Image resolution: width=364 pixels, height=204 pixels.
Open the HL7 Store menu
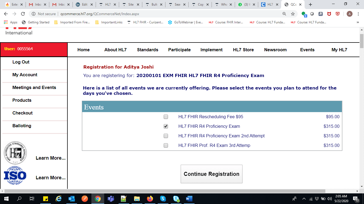[x=243, y=50]
